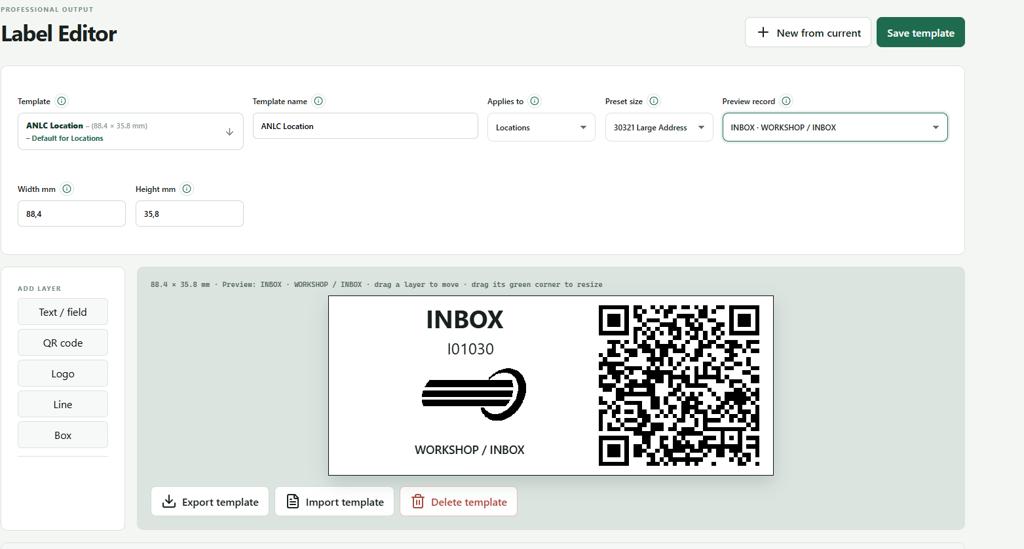Click the info icon next to Applies to
The image size is (1024, 549).
coord(535,101)
